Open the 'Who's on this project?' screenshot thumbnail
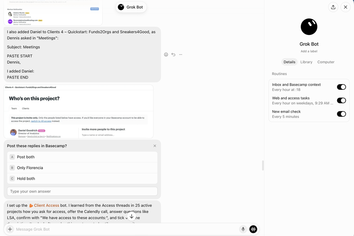Image resolution: width=354 pixels, height=236 pixels. (78, 112)
